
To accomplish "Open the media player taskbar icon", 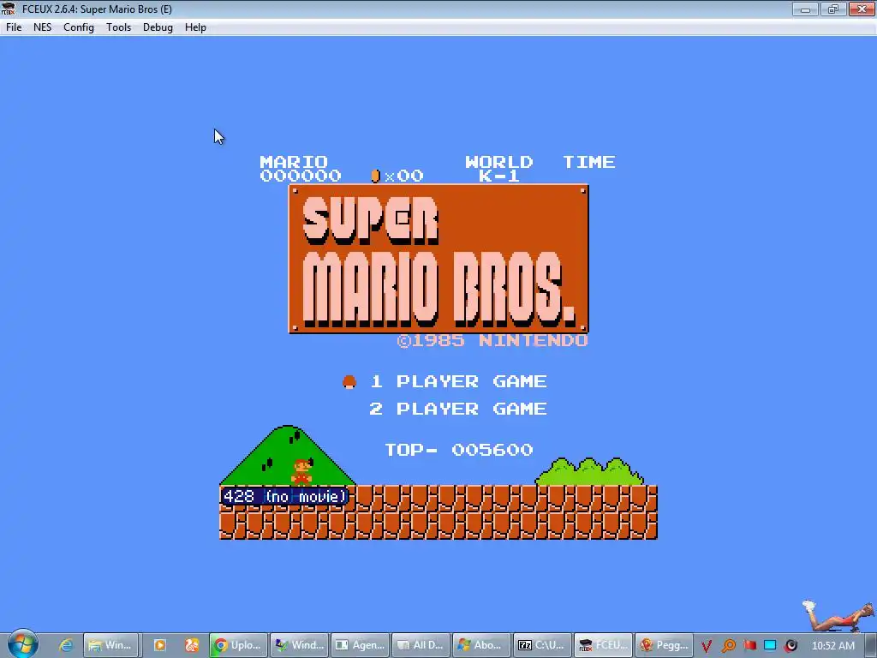I will pos(160,645).
